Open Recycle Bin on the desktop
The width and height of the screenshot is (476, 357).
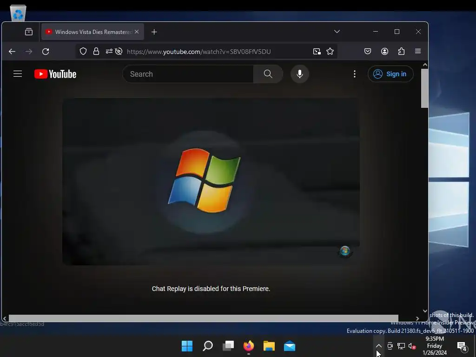tap(18, 13)
